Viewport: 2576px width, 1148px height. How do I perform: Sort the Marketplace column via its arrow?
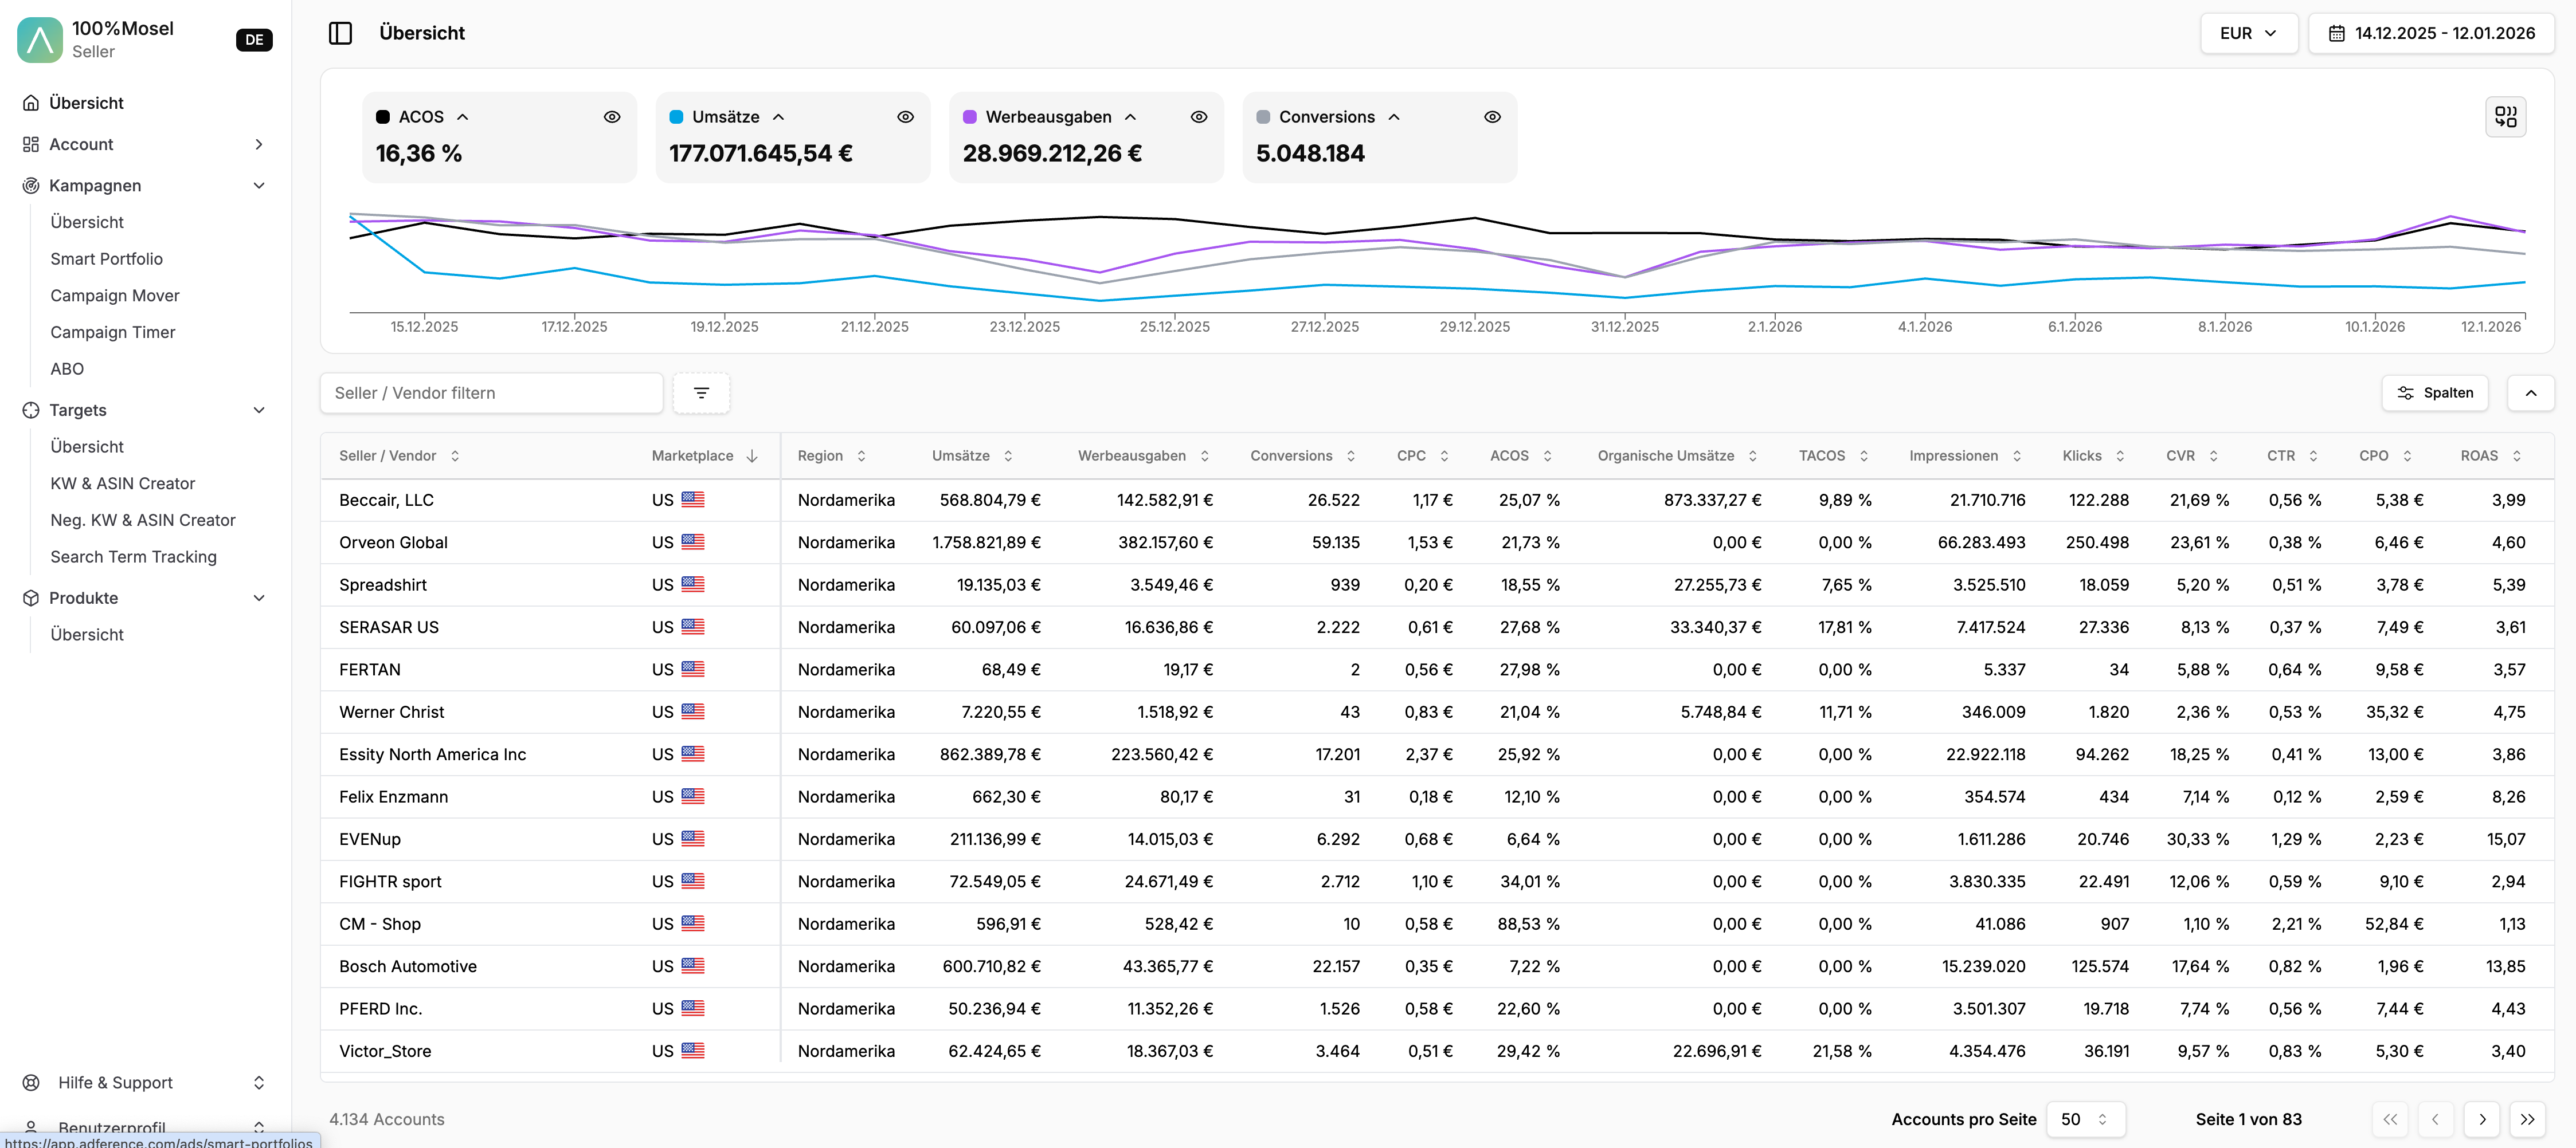pyautogui.click(x=752, y=455)
